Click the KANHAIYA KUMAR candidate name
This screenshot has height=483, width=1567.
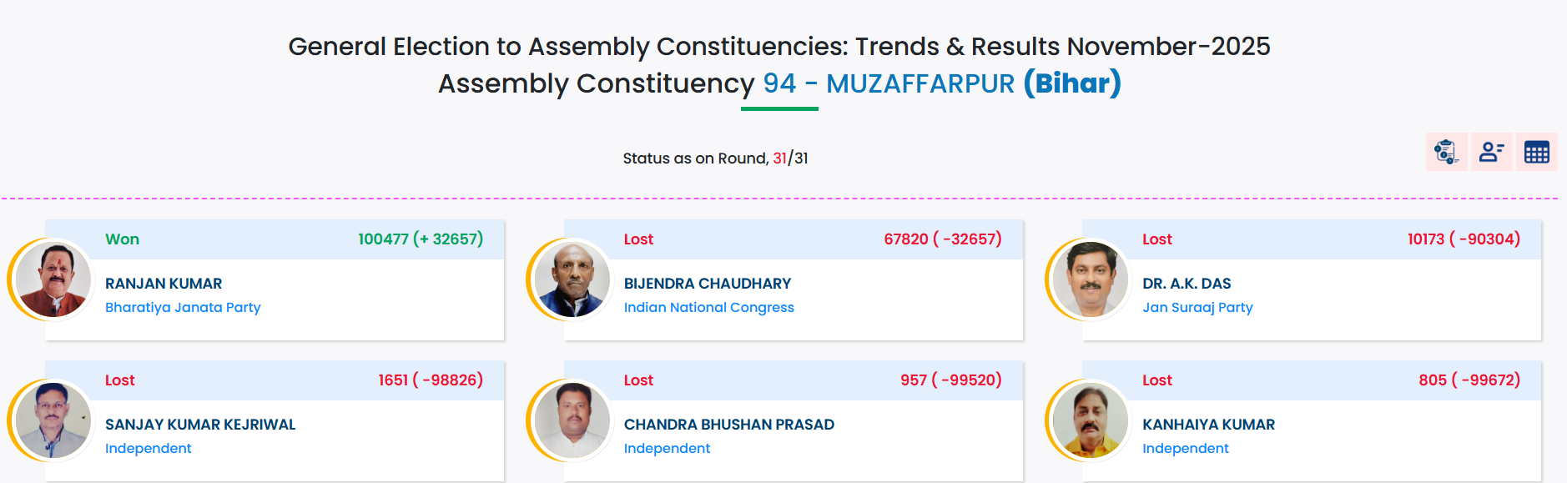pos(1208,425)
